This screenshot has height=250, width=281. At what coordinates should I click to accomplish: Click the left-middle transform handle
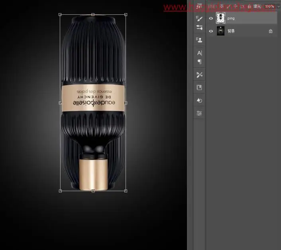point(60,103)
